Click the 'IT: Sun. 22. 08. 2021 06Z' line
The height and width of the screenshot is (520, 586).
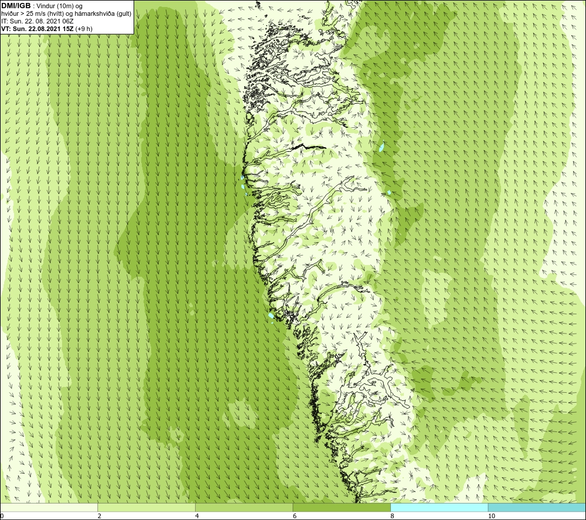point(38,21)
